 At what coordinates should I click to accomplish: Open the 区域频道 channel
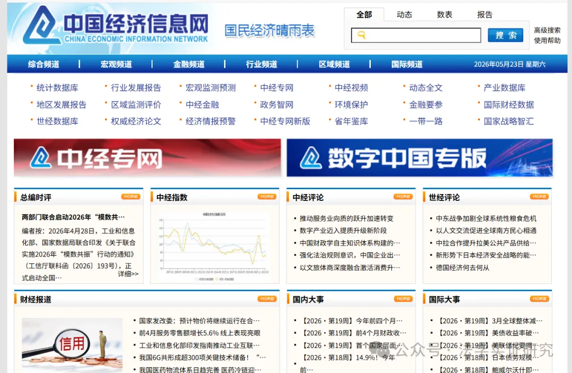tap(334, 64)
